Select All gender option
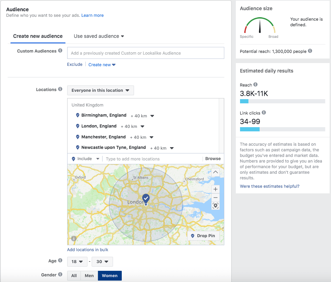 point(74,276)
